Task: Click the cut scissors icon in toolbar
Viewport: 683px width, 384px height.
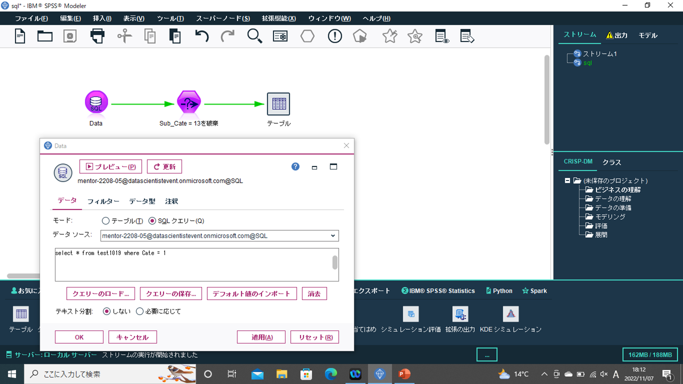Action: [x=125, y=36]
